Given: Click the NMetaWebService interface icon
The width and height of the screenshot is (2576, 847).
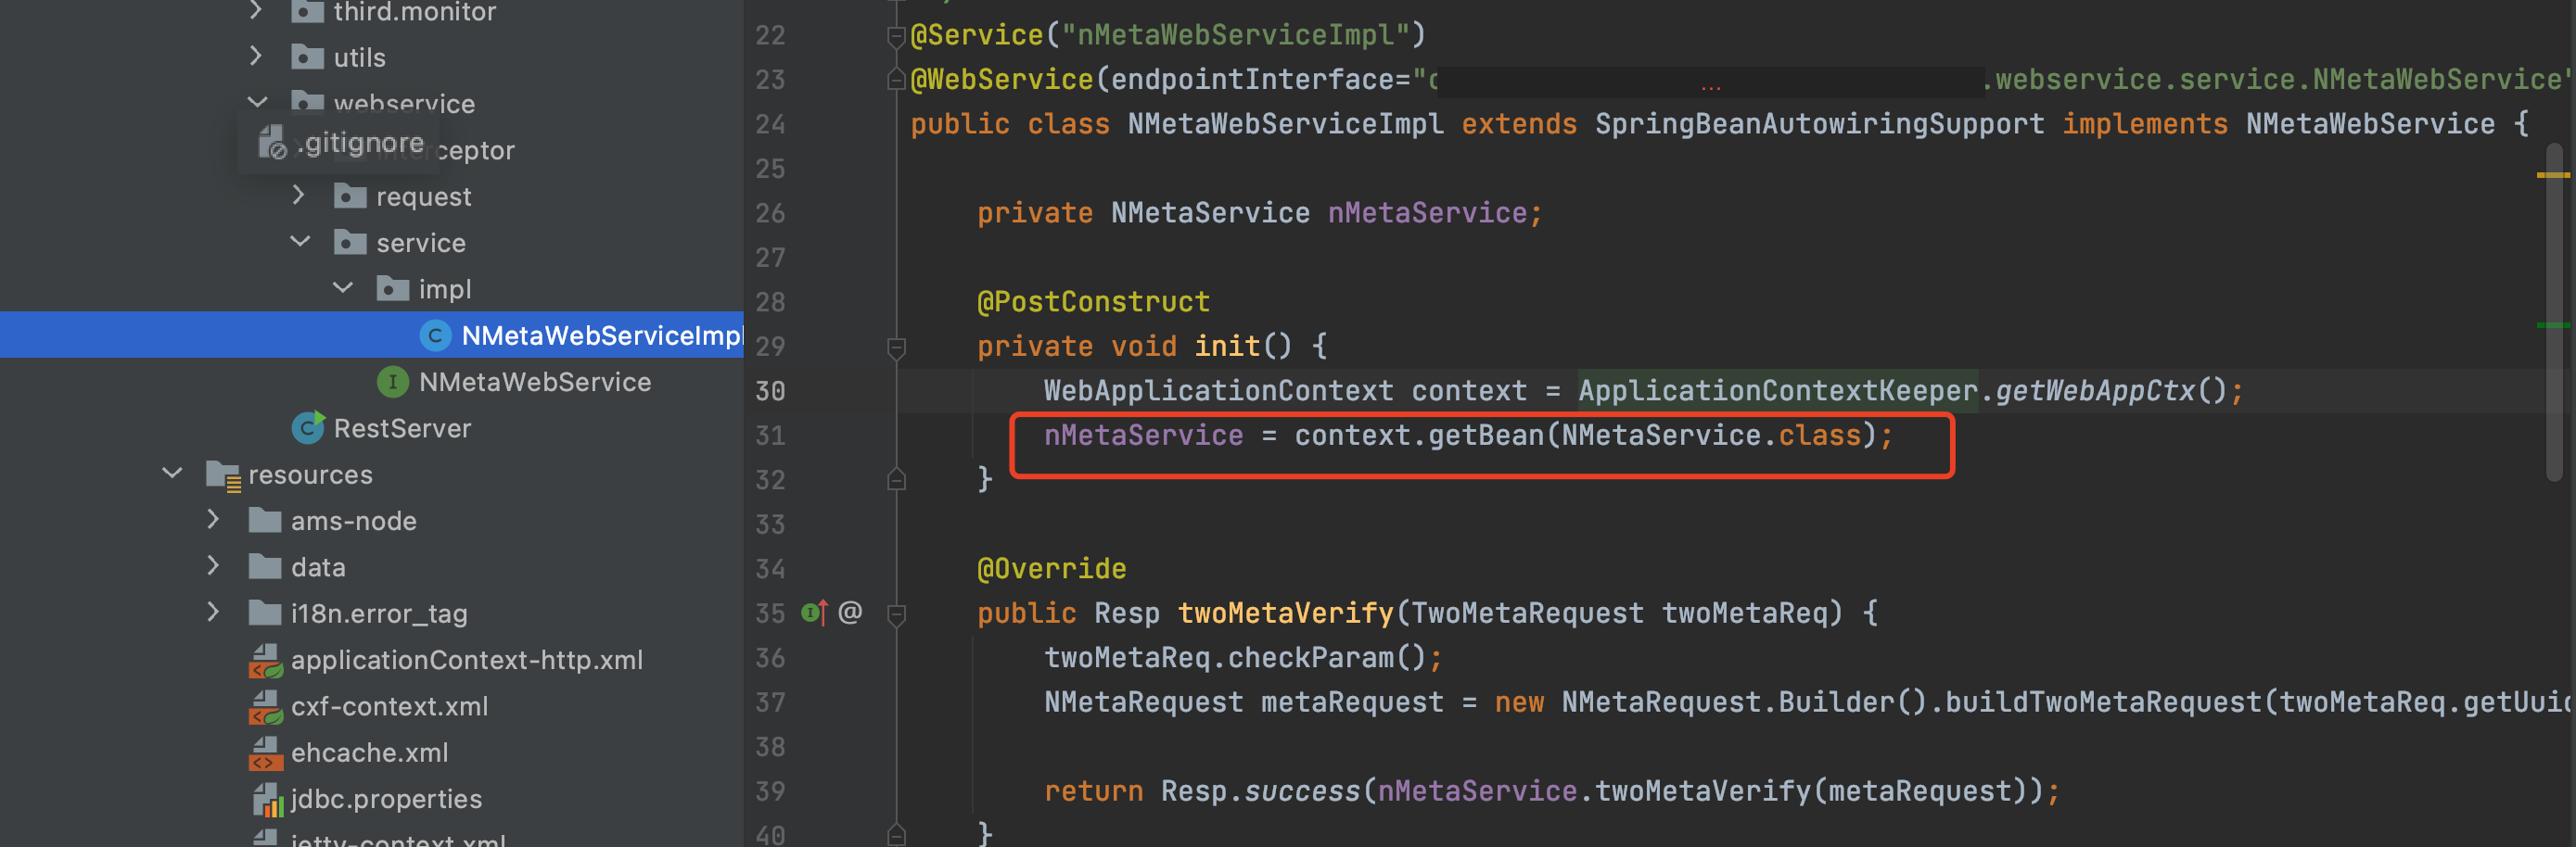Looking at the screenshot, I should pyautogui.click(x=392, y=382).
